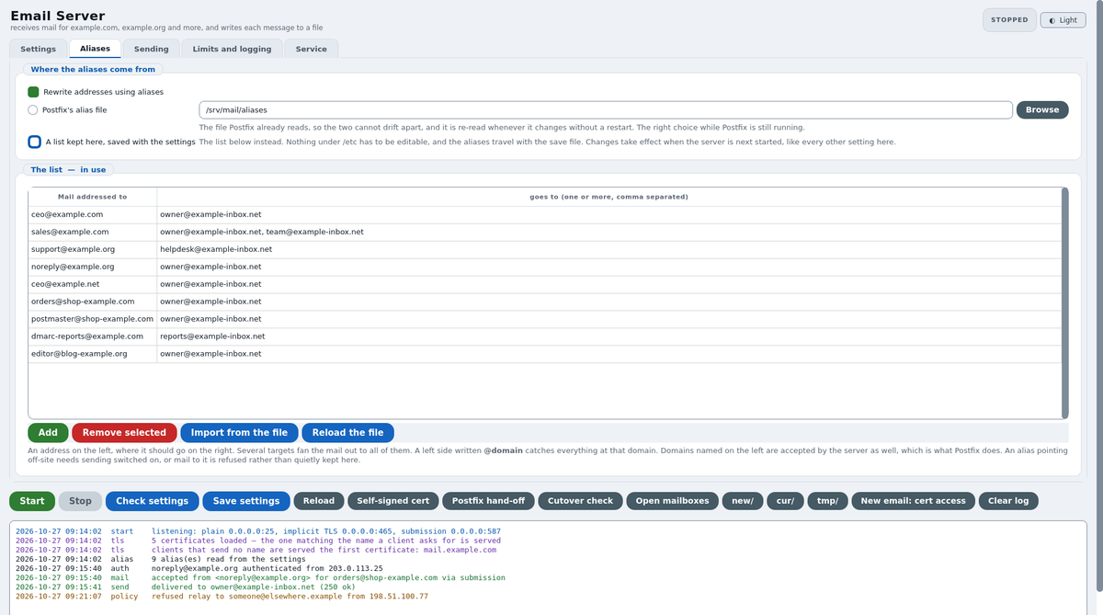Click the Add alias button
The height and width of the screenshot is (615, 1103).
(48, 433)
